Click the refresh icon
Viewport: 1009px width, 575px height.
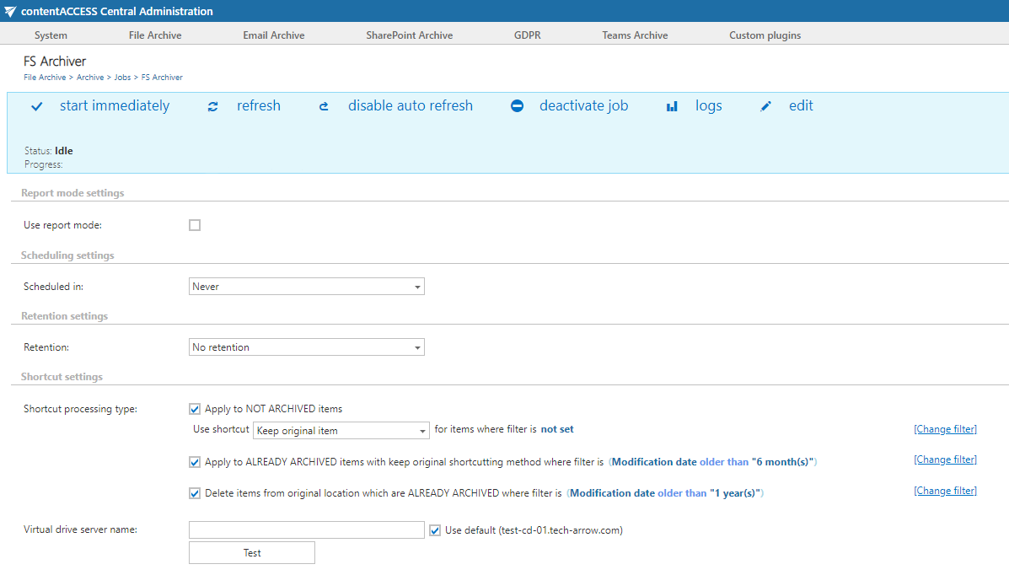(212, 106)
